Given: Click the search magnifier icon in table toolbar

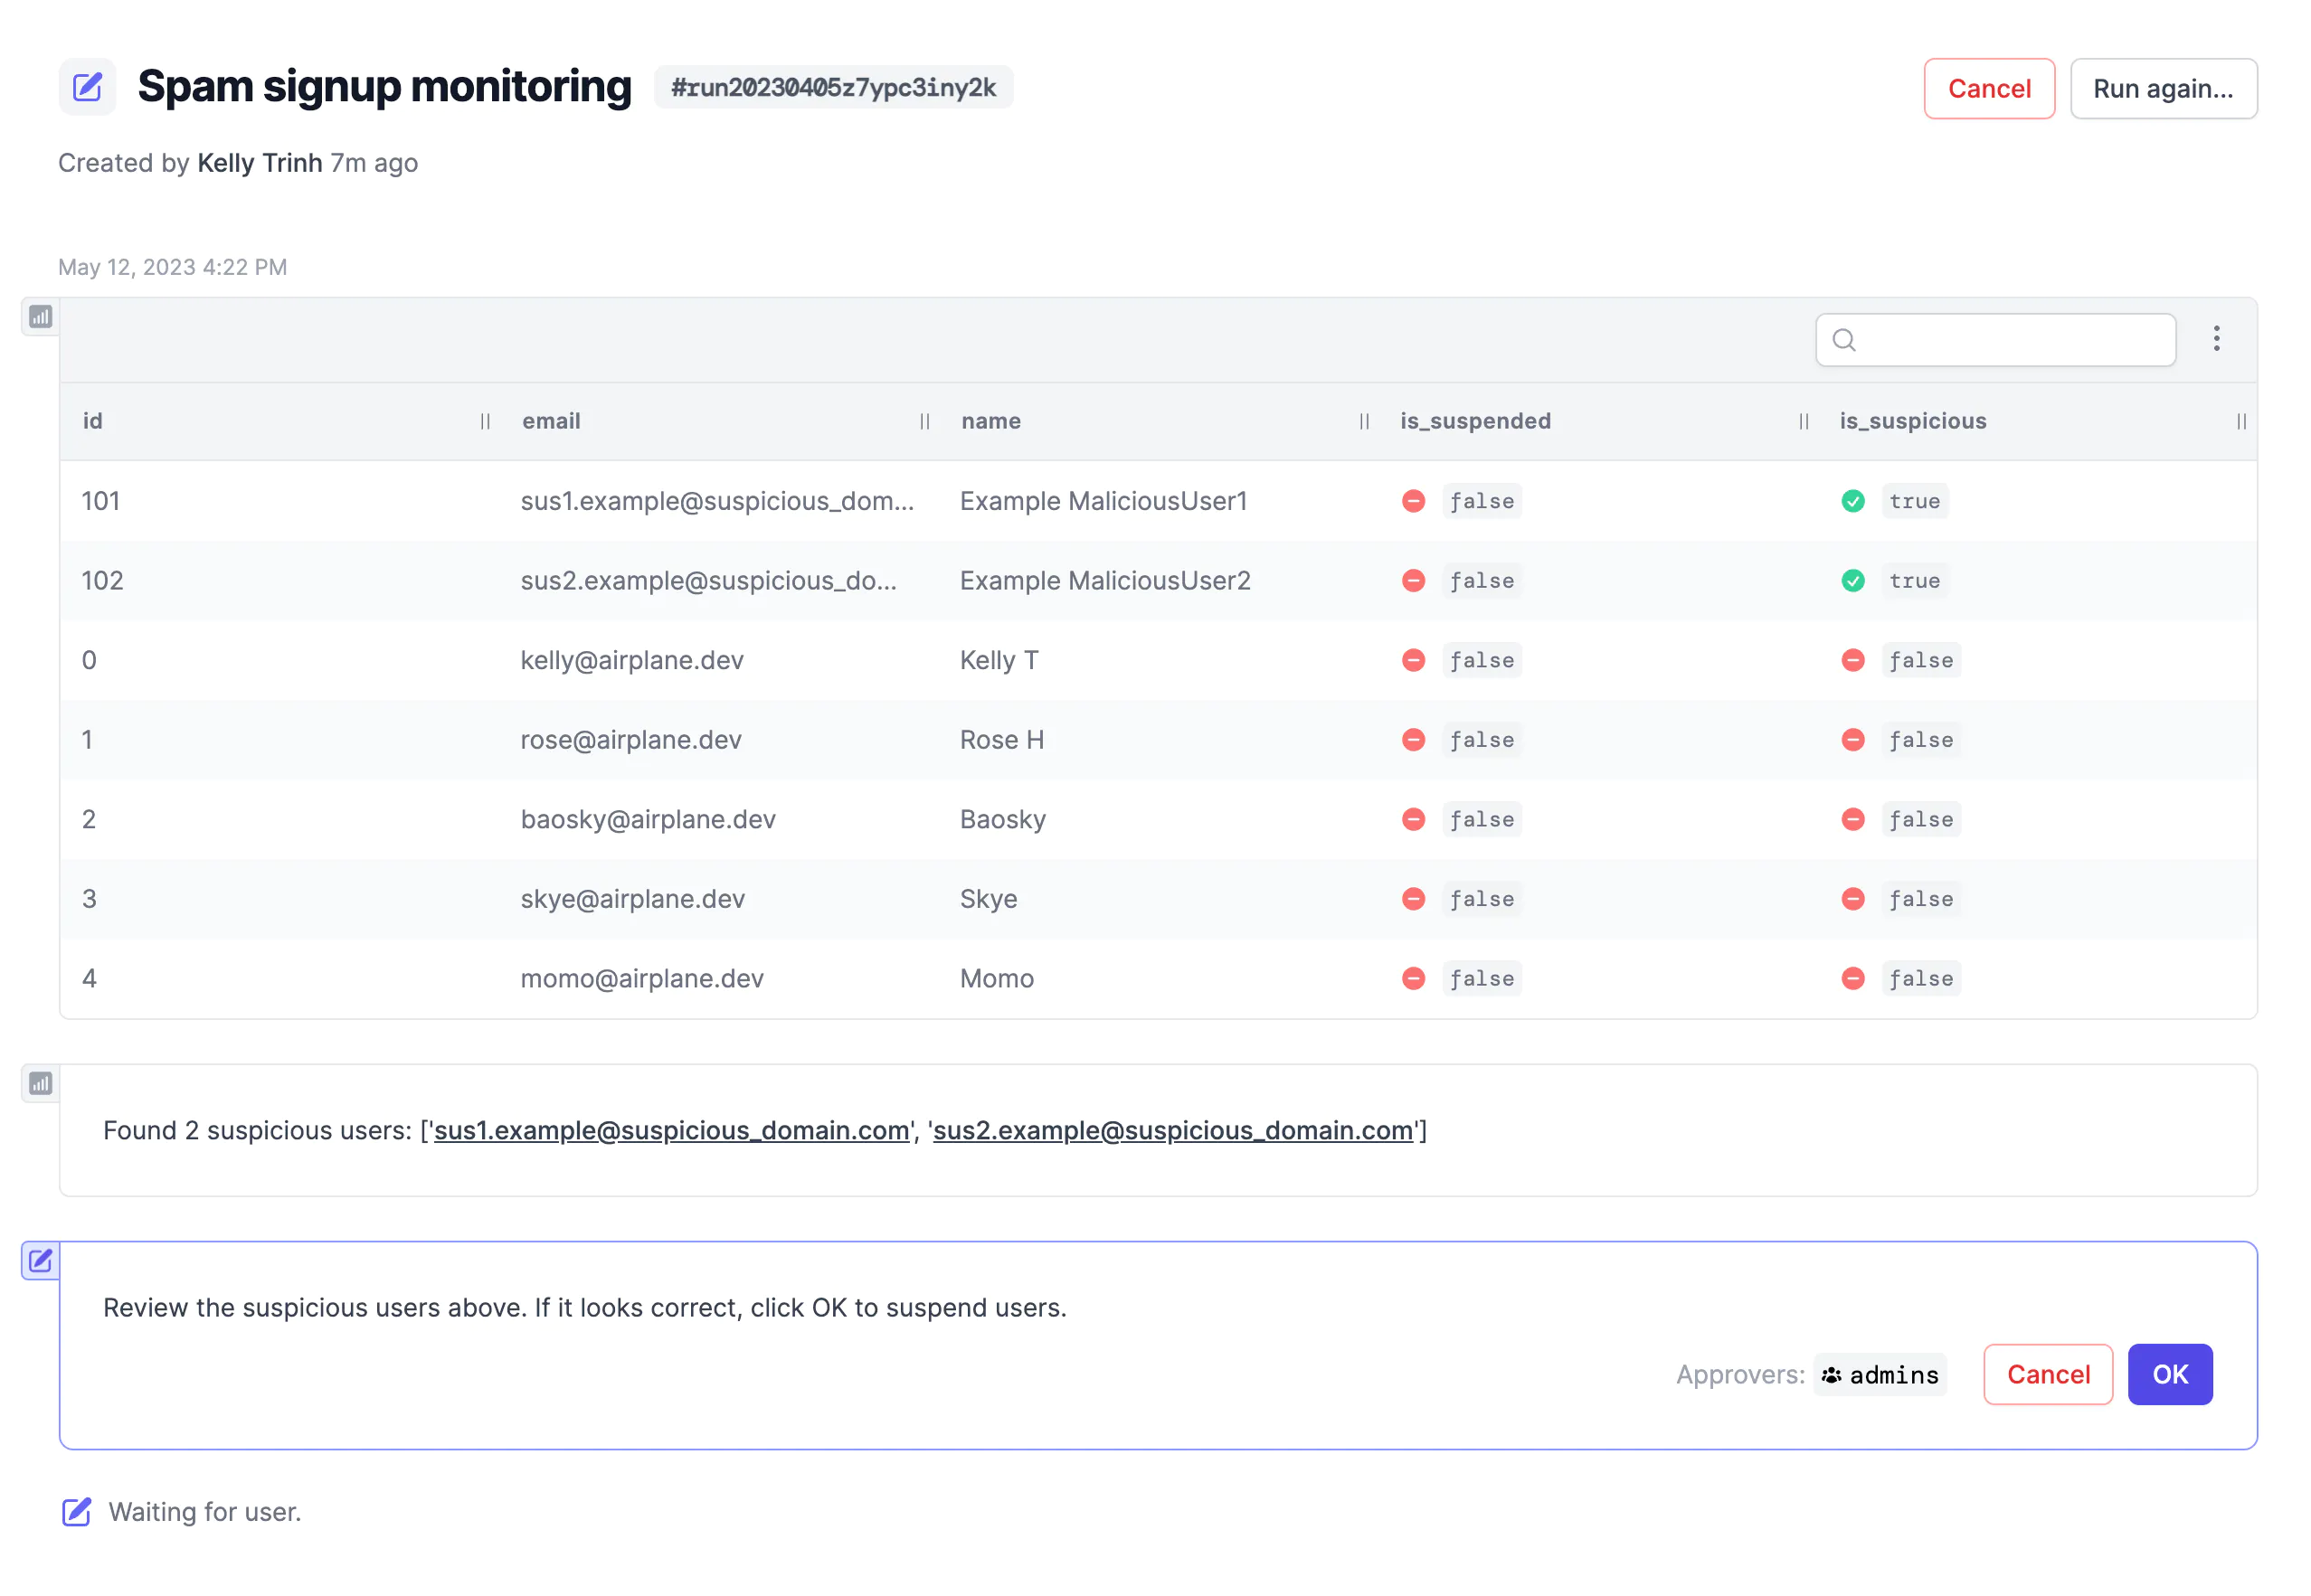Looking at the screenshot, I should (1843, 340).
